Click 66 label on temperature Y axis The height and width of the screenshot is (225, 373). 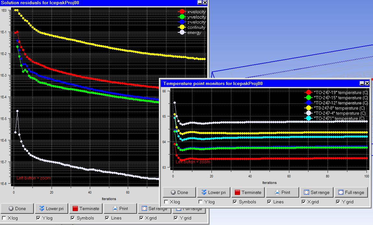pyautogui.click(x=164, y=91)
